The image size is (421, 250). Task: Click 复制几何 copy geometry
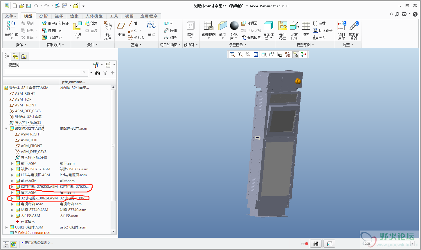pos(52,31)
